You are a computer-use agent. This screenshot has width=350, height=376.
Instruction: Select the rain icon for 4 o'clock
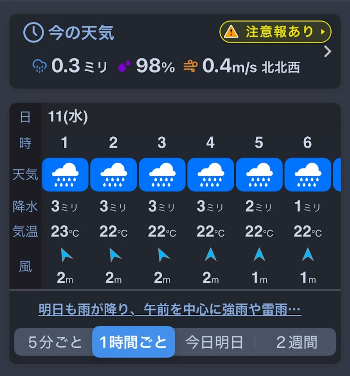(x=210, y=175)
